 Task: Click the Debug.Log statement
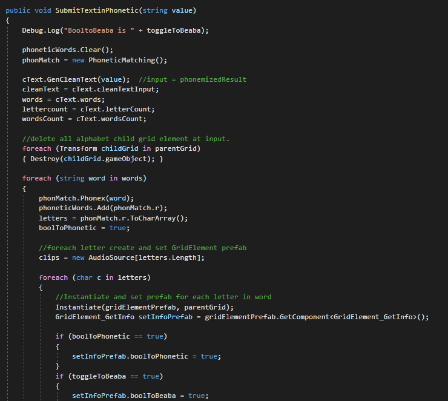tap(116, 30)
